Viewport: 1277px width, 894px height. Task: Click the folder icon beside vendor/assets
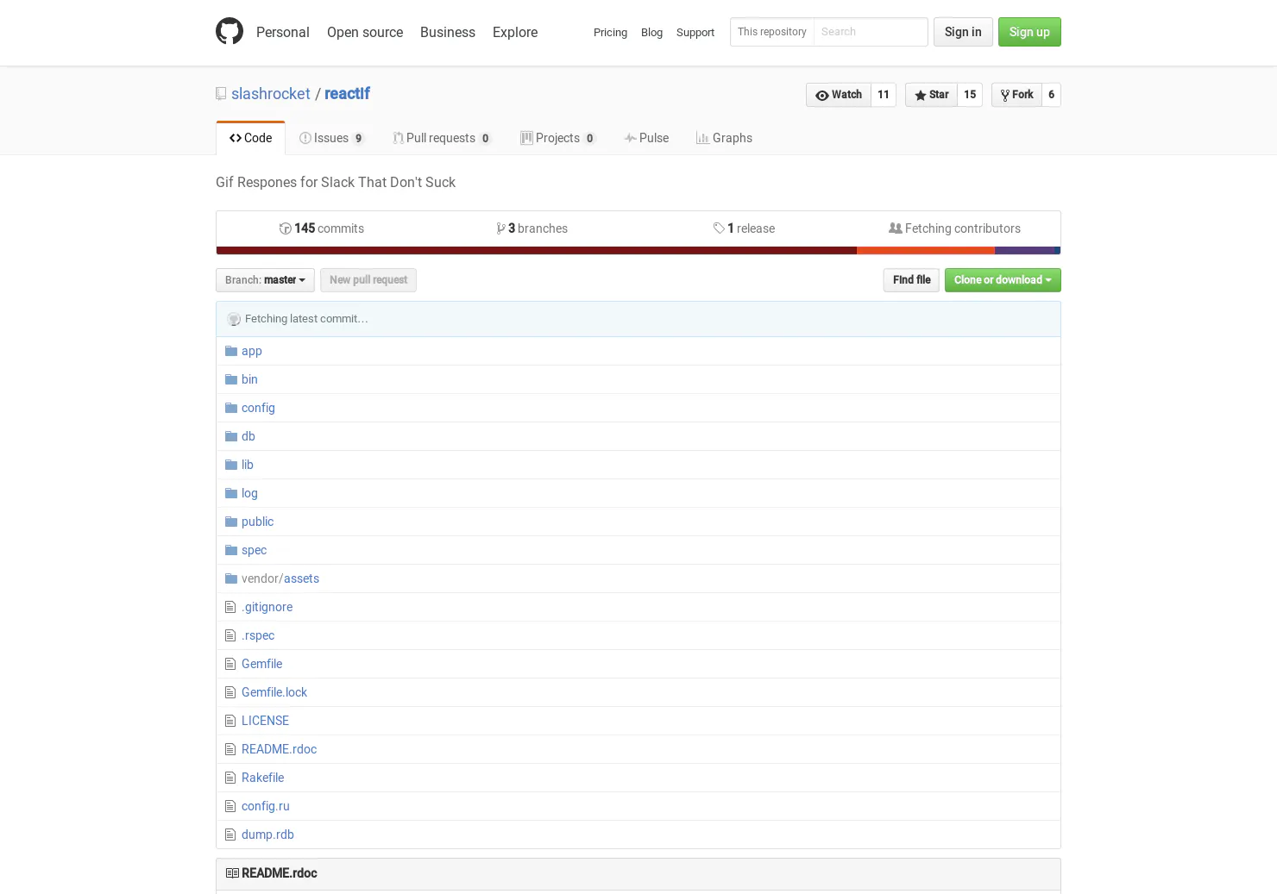pyautogui.click(x=231, y=578)
